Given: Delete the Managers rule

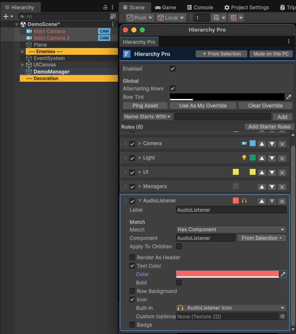Looking at the screenshot, I should (x=282, y=187).
